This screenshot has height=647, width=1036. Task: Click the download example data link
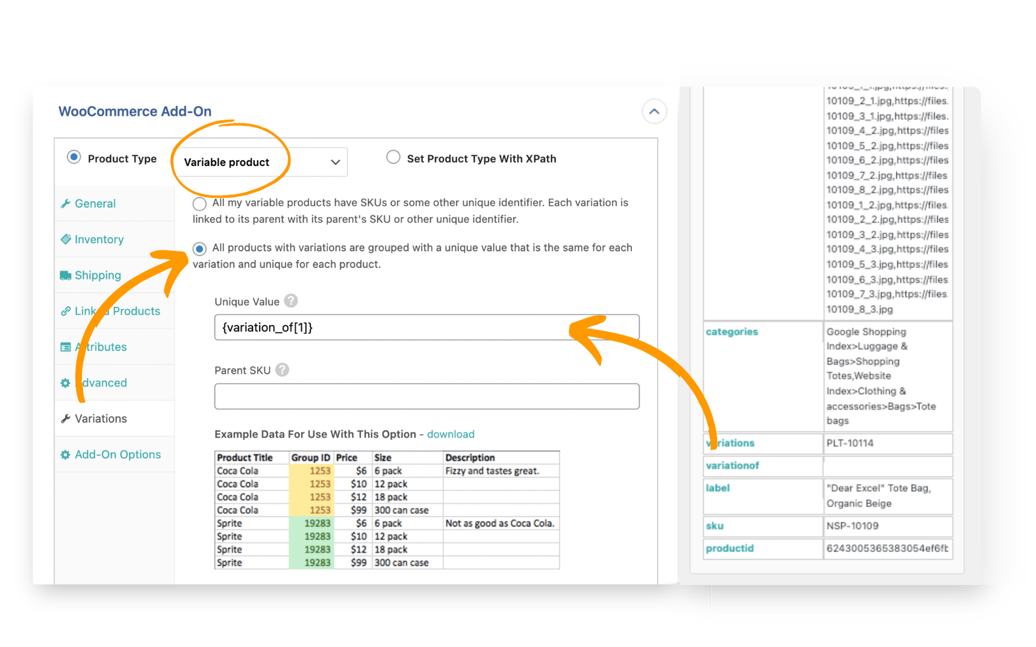click(x=451, y=434)
